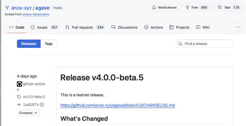
Task: Click the tag icon beside v4.0.0-beta.5
Action: coord(19,97)
